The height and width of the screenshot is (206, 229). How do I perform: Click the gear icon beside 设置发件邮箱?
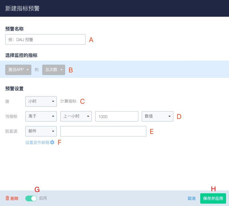[52, 142]
